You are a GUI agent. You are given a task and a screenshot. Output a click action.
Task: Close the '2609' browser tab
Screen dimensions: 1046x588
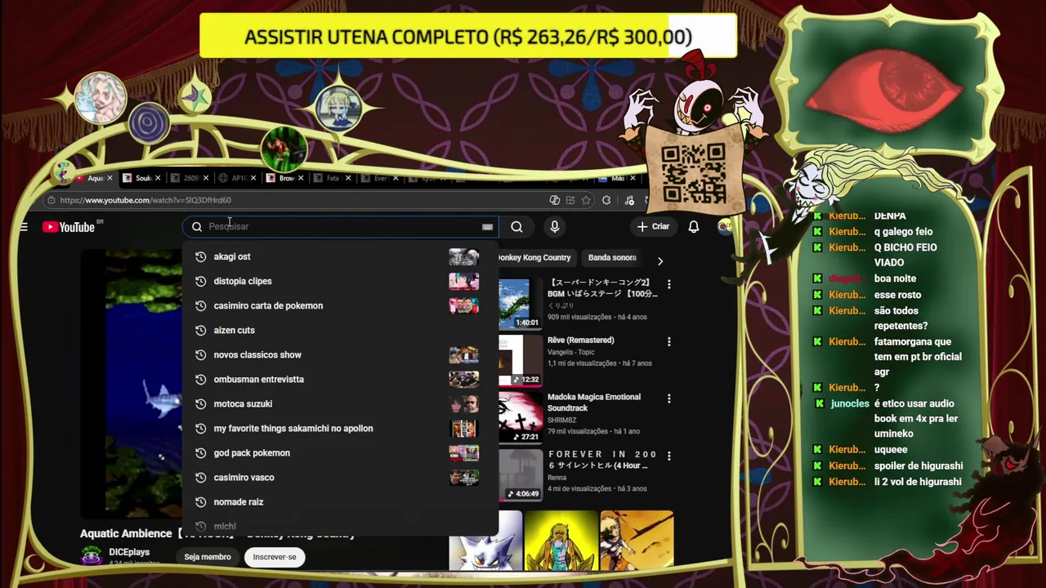(x=205, y=178)
